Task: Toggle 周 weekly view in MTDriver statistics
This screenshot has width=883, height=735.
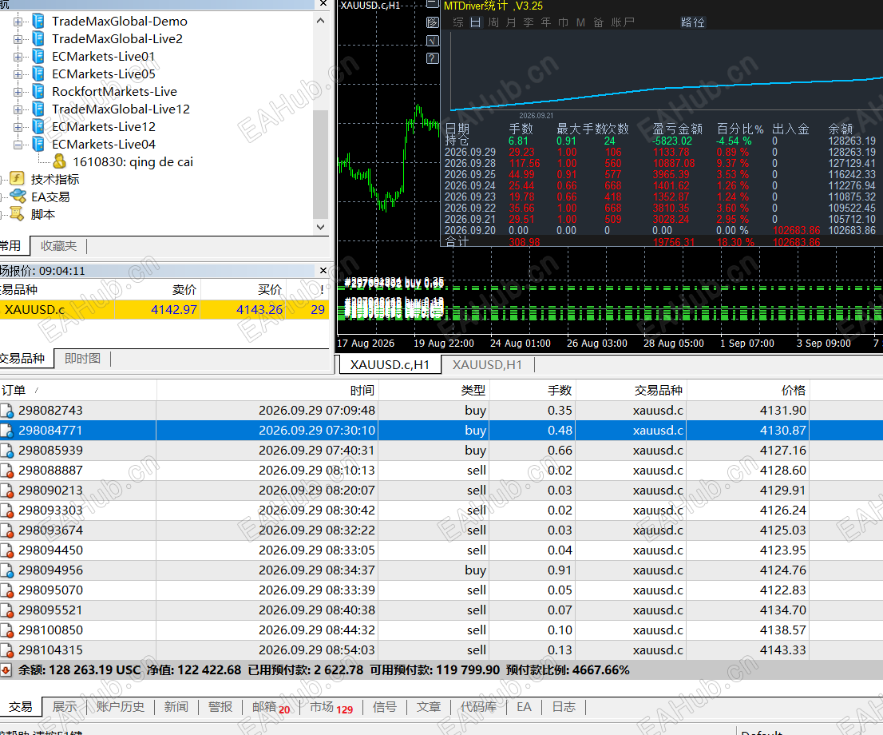Action: (x=493, y=22)
